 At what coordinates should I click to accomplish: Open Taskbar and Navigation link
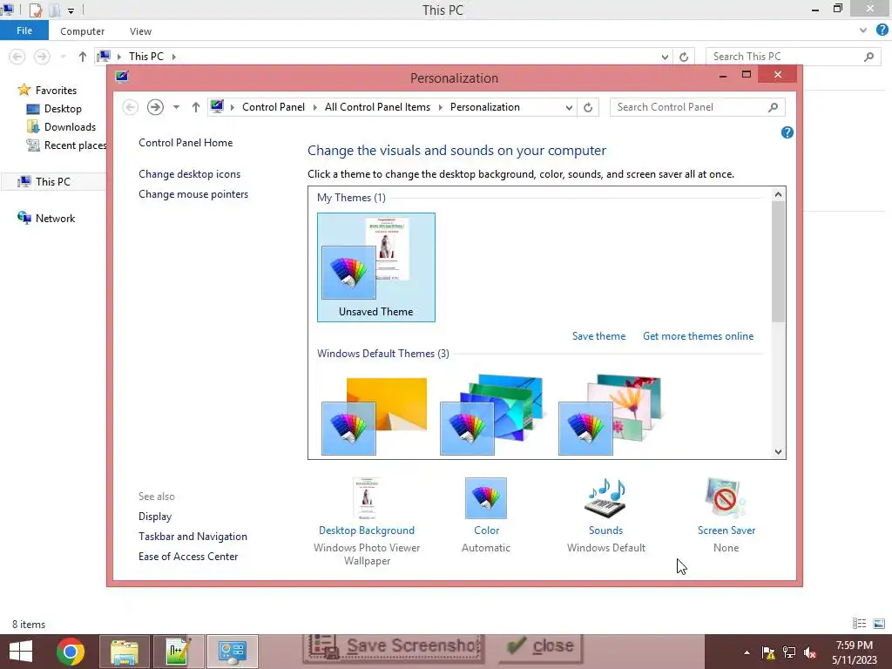[193, 537]
